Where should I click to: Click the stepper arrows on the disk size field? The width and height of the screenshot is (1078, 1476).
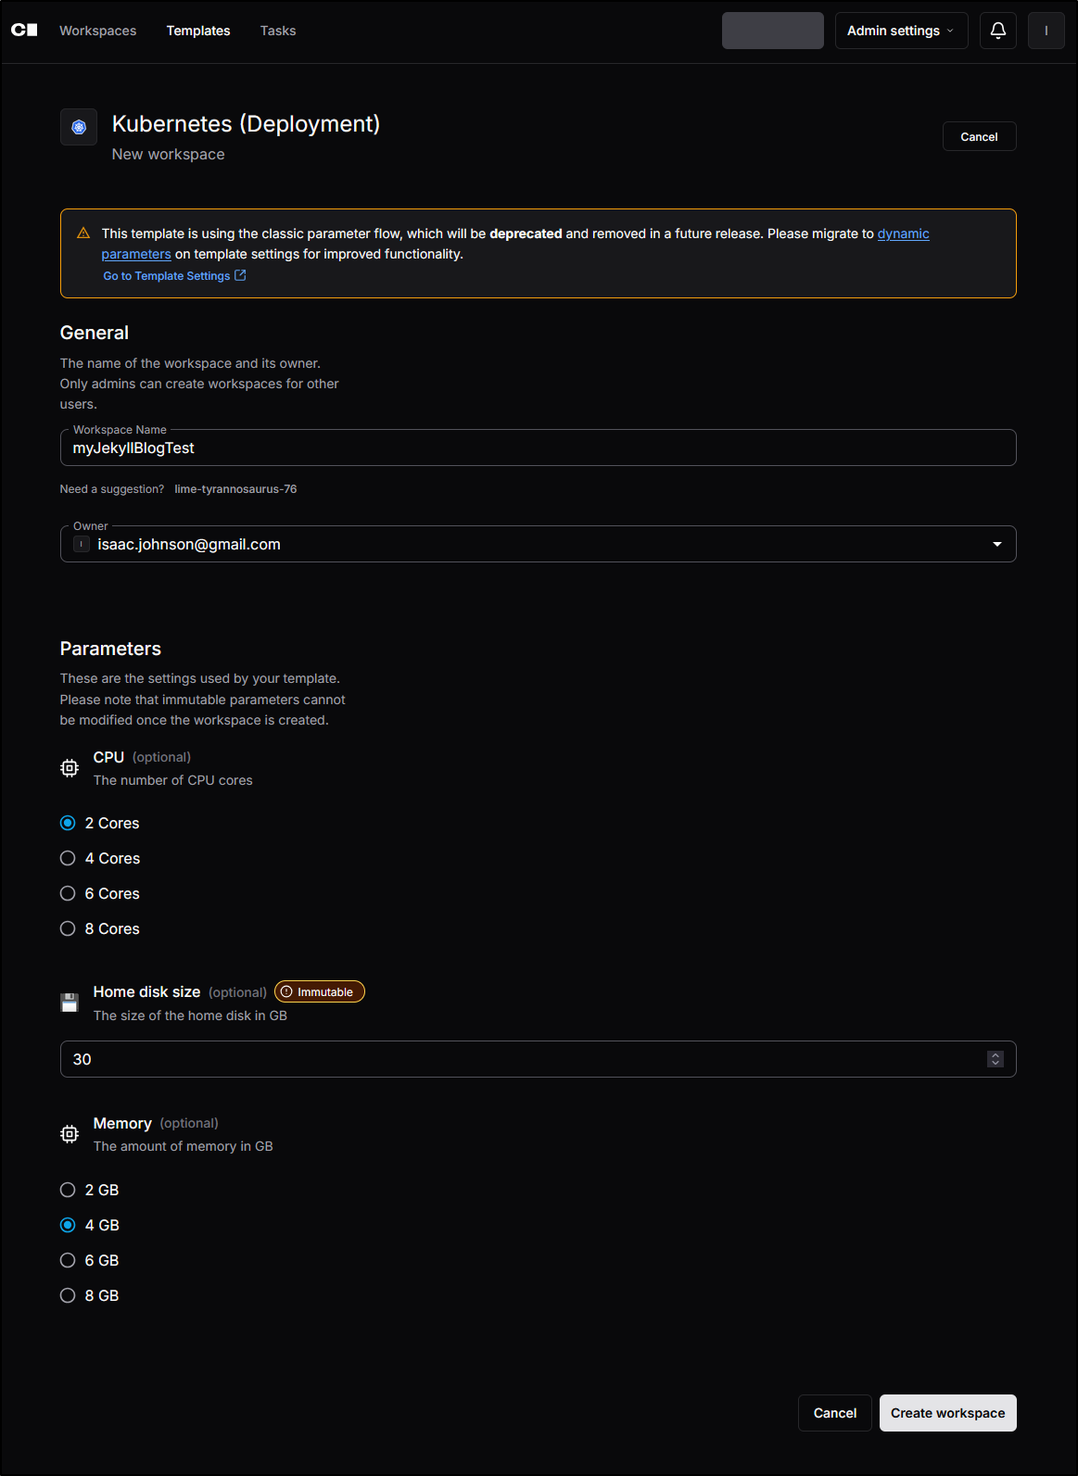click(x=995, y=1058)
